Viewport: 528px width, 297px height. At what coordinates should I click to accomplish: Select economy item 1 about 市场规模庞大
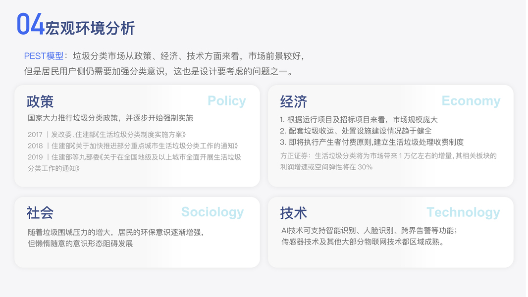pos(359,119)
